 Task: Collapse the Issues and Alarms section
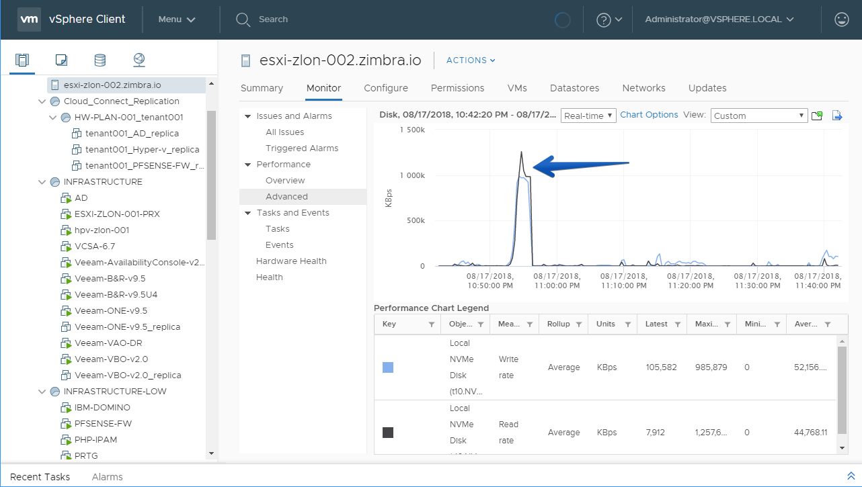click(x=248, y=116)
